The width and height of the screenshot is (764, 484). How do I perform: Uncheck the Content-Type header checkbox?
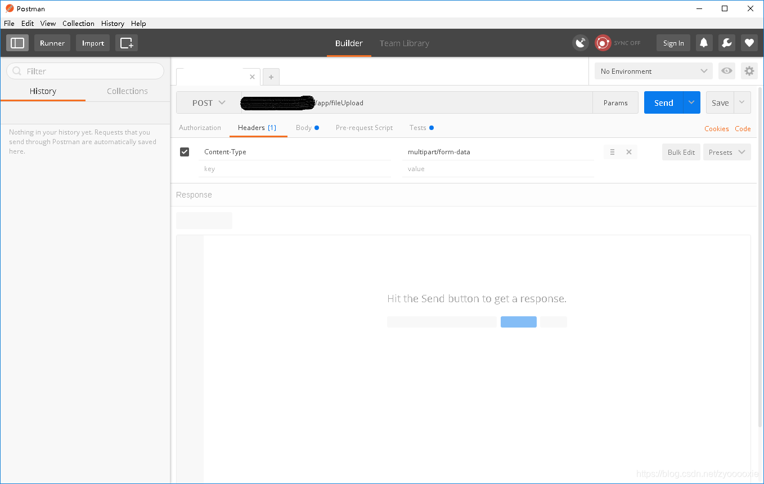(x=185, y=151)
